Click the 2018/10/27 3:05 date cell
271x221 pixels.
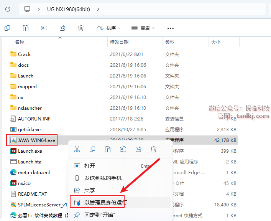tap(128, 129)
